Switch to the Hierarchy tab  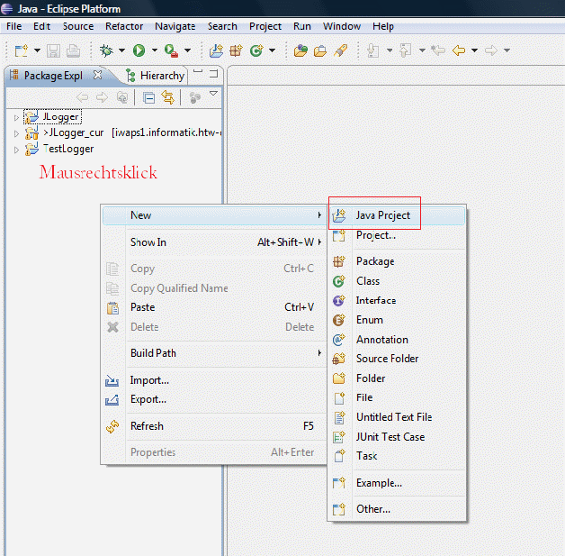[x=156, y=76]
